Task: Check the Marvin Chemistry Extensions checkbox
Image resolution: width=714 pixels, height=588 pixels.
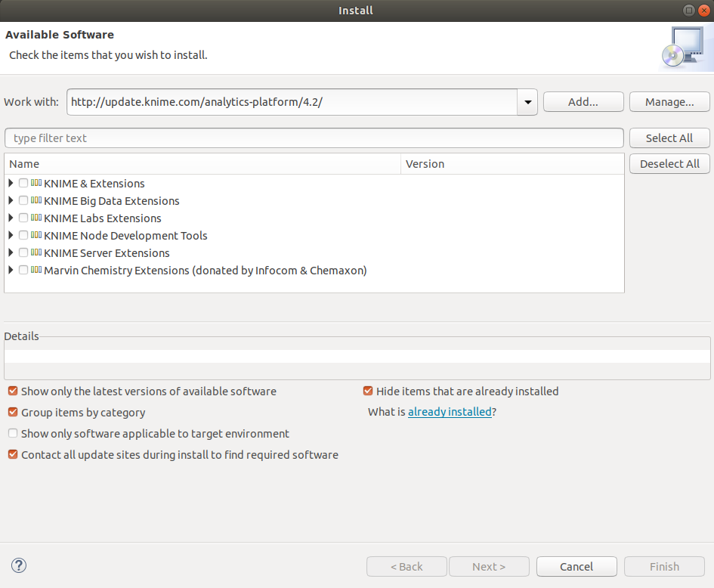Action: pos(23,270)
